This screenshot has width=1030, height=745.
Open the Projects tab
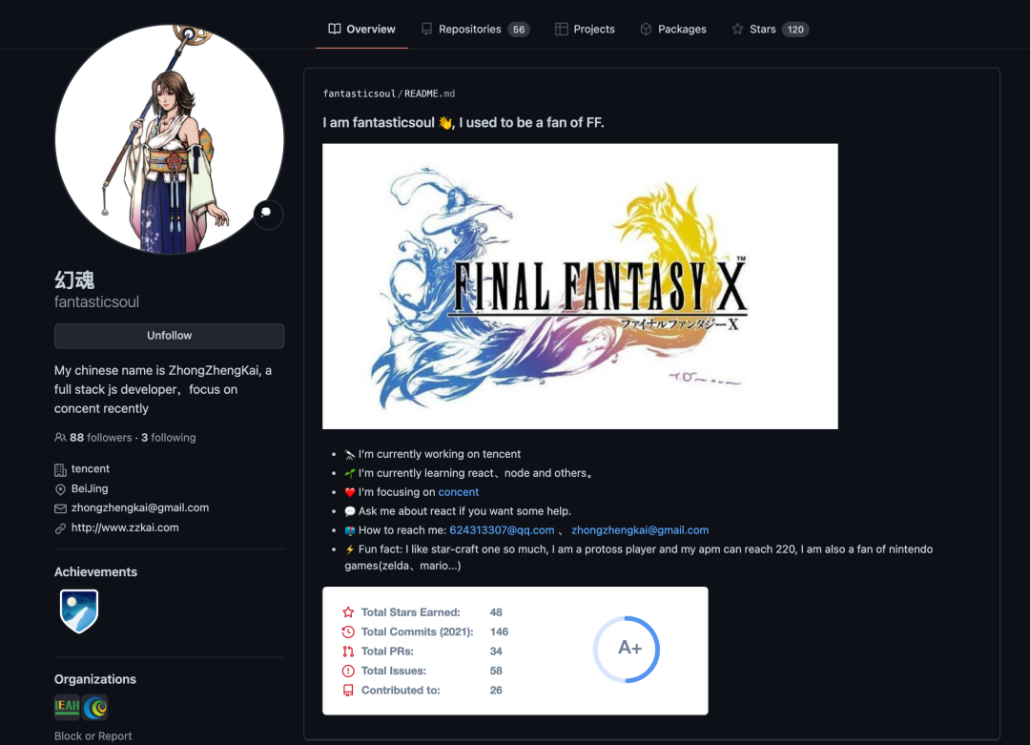586,29
